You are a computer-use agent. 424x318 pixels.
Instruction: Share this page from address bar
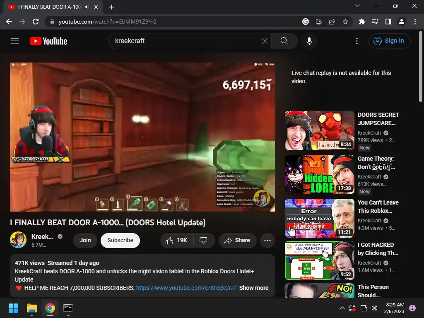coord(332,22)
